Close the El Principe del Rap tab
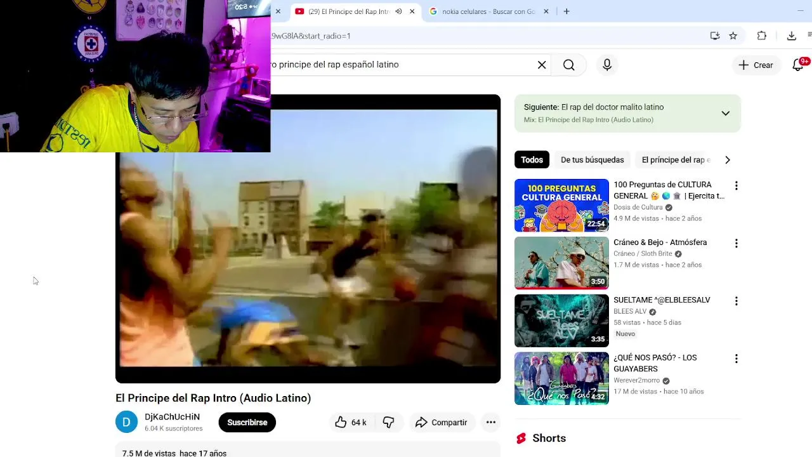The height and width of the screenshot is (457, 812). [x=412, y=11]
